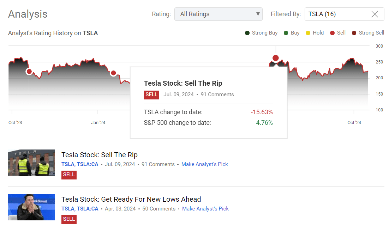Click the sell marker near Jan '24
Image resolution: width=389 pixels, height=232 pixels.
pos(113,73)
